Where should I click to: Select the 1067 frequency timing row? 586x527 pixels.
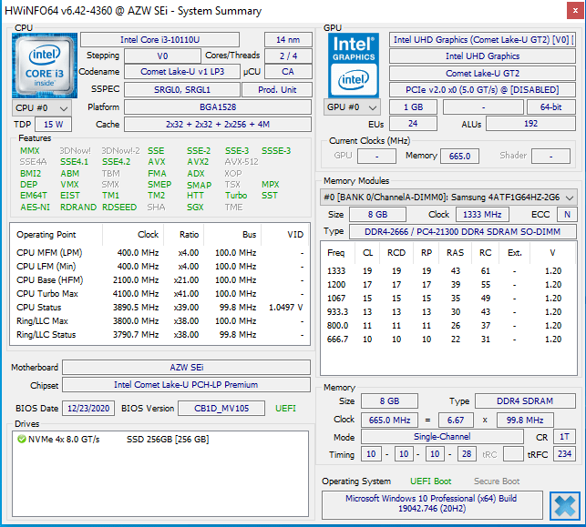click(x=448, y=299)
